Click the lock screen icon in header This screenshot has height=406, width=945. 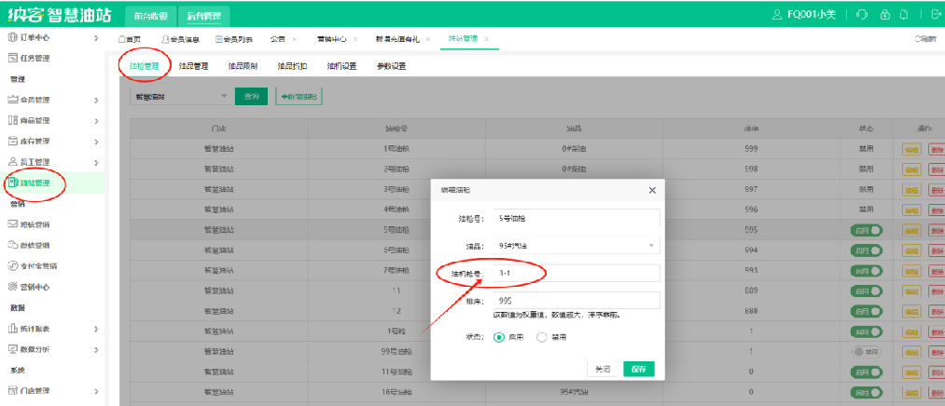[x=885, y=14]
